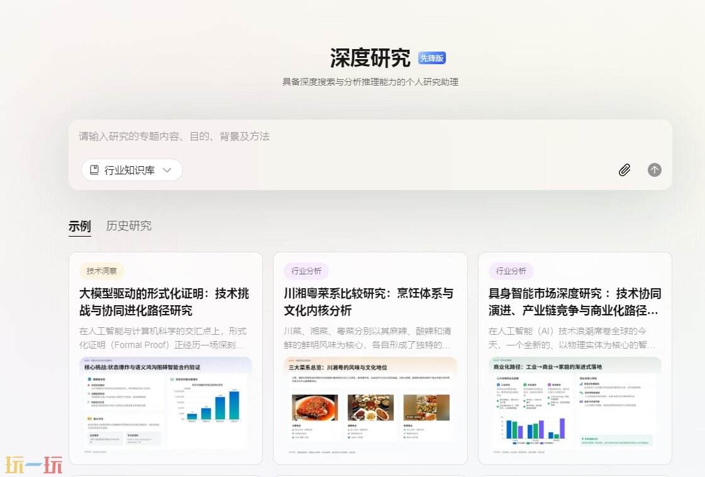Click the 技术洞察 category tag
The width and height of the screenshot is (705, 477).
coord(103,271)
